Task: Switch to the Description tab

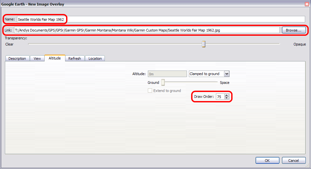Action: (x=17, y=58)
